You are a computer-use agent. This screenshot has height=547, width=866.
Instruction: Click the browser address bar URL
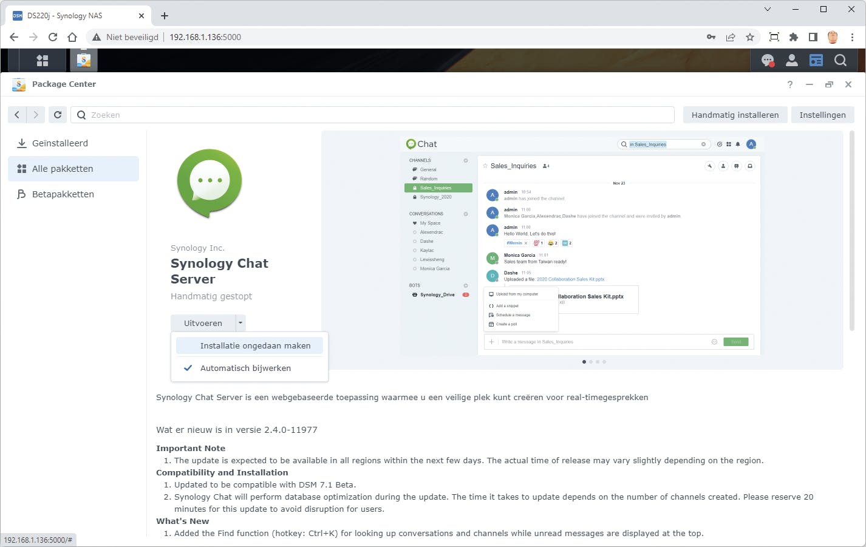point(205,37)
